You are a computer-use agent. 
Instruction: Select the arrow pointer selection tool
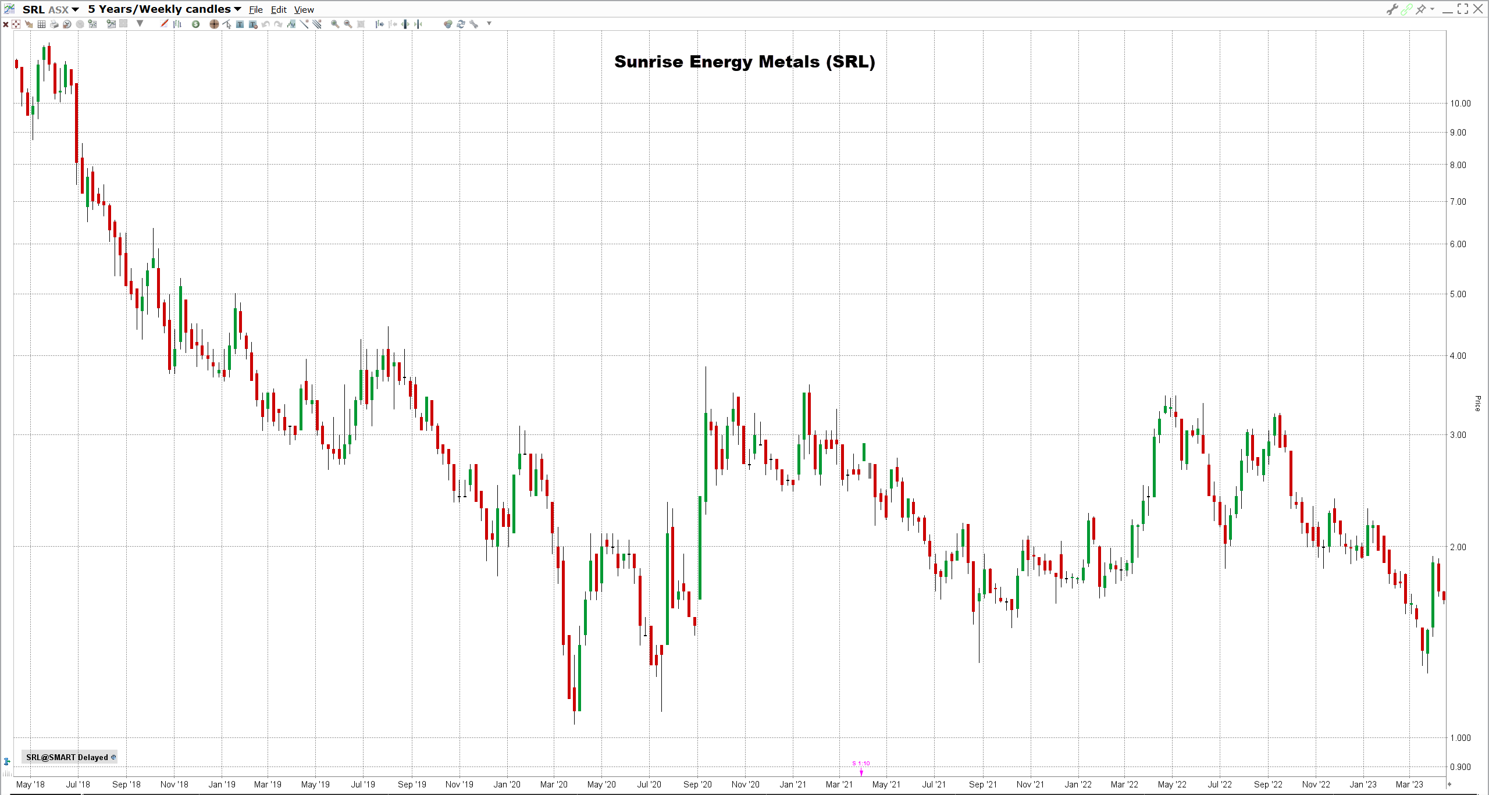pos(227,24)
